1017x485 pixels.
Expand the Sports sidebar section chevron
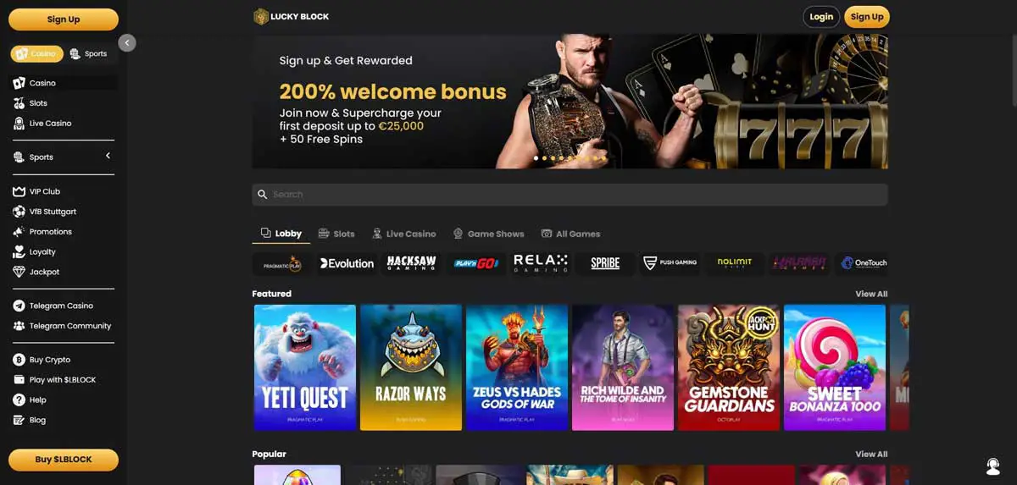pos(108,156)
